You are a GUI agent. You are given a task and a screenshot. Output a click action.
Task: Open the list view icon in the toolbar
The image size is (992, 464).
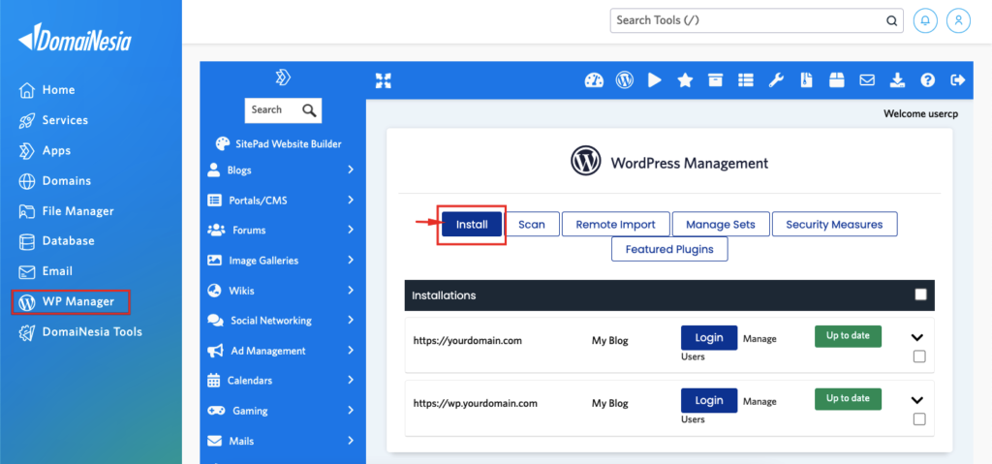[x=746, y=79]
